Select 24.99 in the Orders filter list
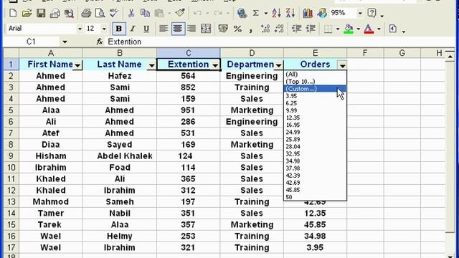 (315, 132)
